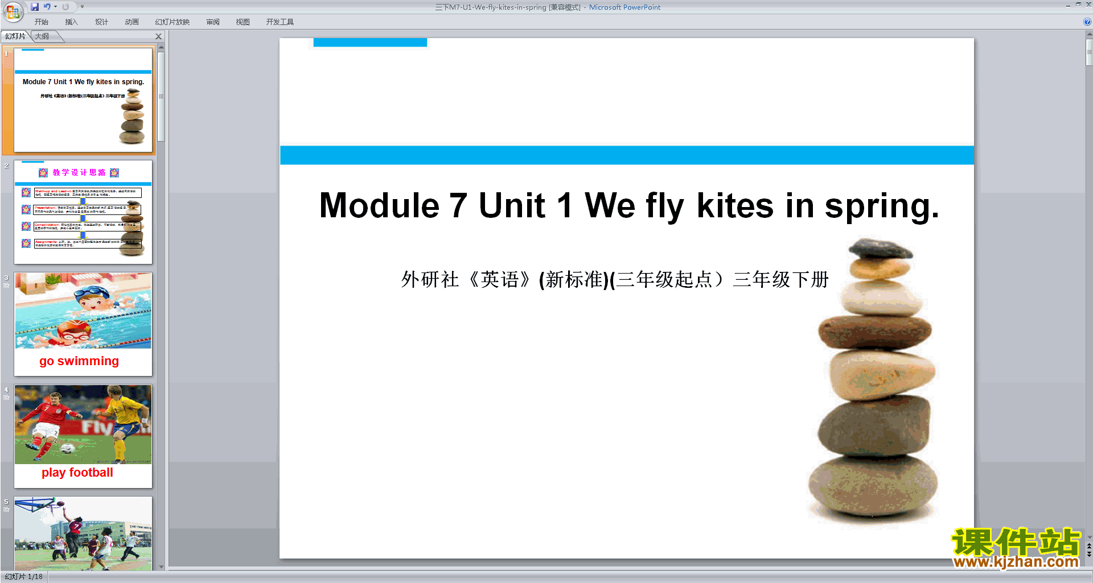Click the subtitle 外研社《英语》 text
1093x583 pixels.
tap(615, 279)
